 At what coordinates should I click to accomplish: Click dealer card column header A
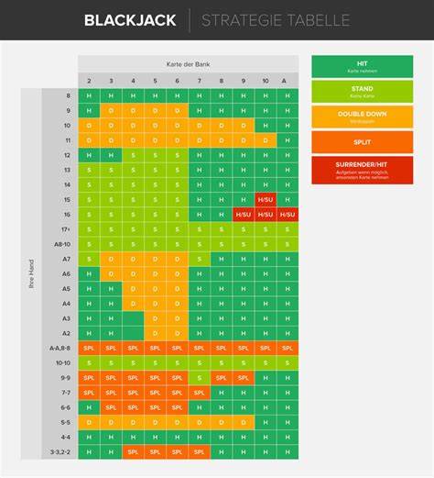[x=284, y=81]
